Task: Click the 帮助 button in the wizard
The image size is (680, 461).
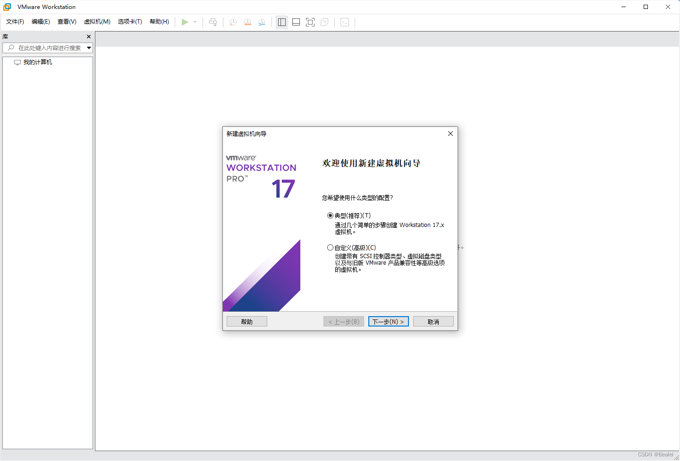Action: click(x=247, y=321)
